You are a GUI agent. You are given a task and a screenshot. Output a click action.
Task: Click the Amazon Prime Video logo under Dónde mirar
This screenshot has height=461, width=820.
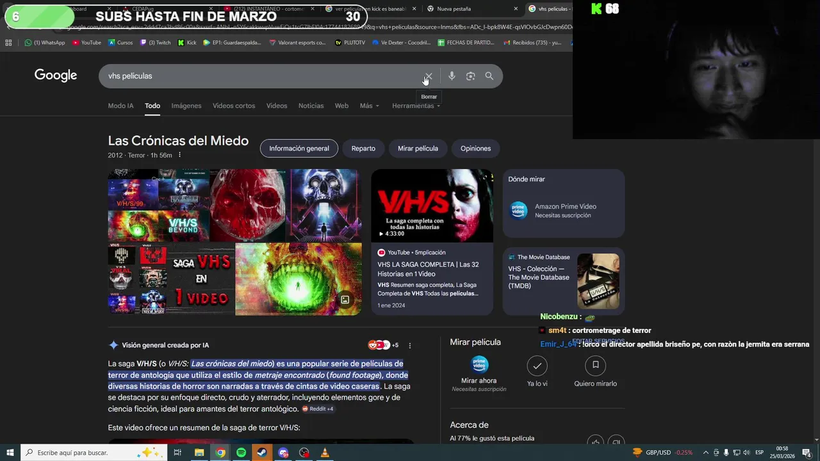click(x=518, y=210)
